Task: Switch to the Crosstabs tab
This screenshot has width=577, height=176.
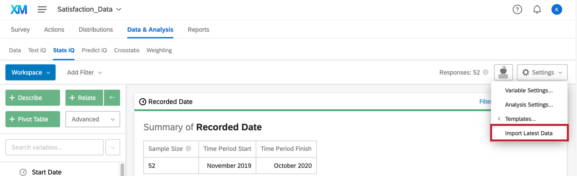Action: (127, 50)
